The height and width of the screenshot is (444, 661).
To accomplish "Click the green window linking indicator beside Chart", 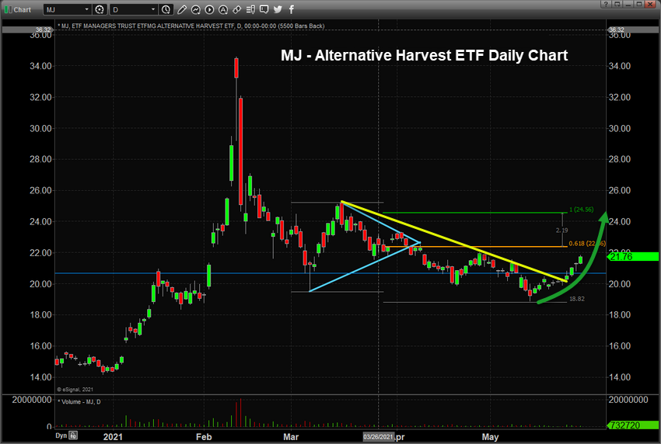I will pos(8,9).
